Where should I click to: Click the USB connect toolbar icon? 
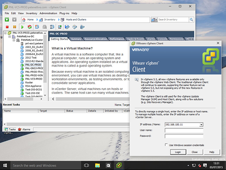[x=82, y=27]
